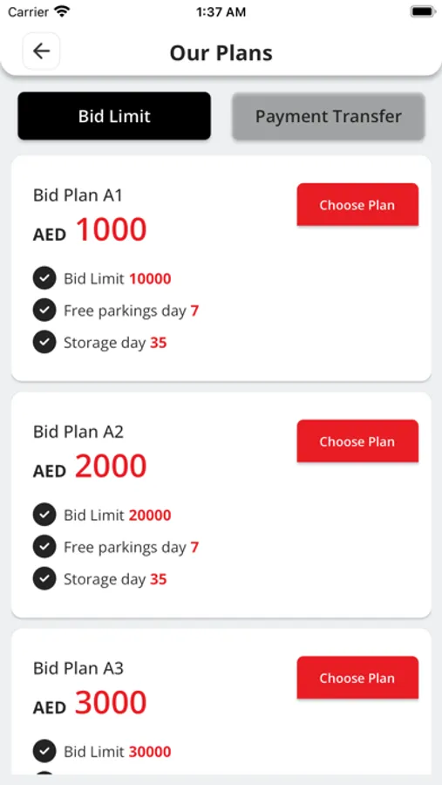Viewport: 442px width, 785px height.
Task: Choose Plan for Bid Plan A3
Action: pyautogui.click(x=357, y=678)
